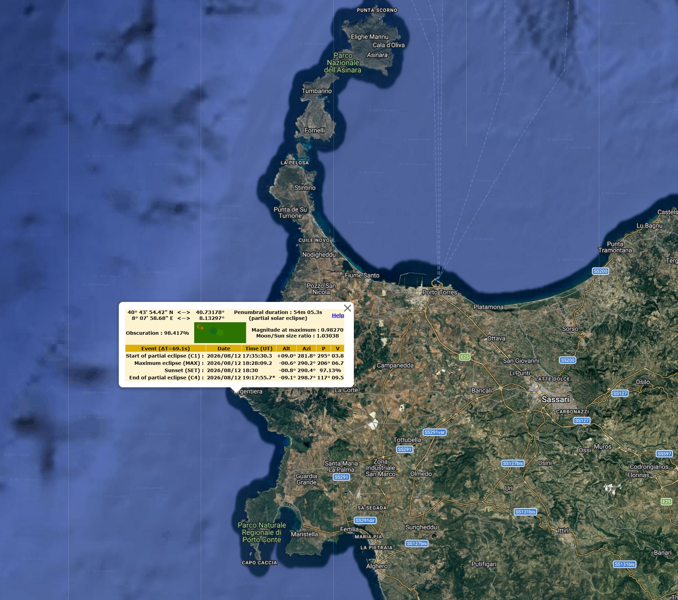Click SS127 shield near Osilo
Screen dimensions: 678x600
coord(620,393)
